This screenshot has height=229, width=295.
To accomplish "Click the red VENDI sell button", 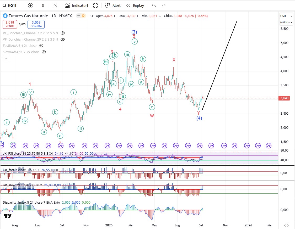I will tap(10, 24).
